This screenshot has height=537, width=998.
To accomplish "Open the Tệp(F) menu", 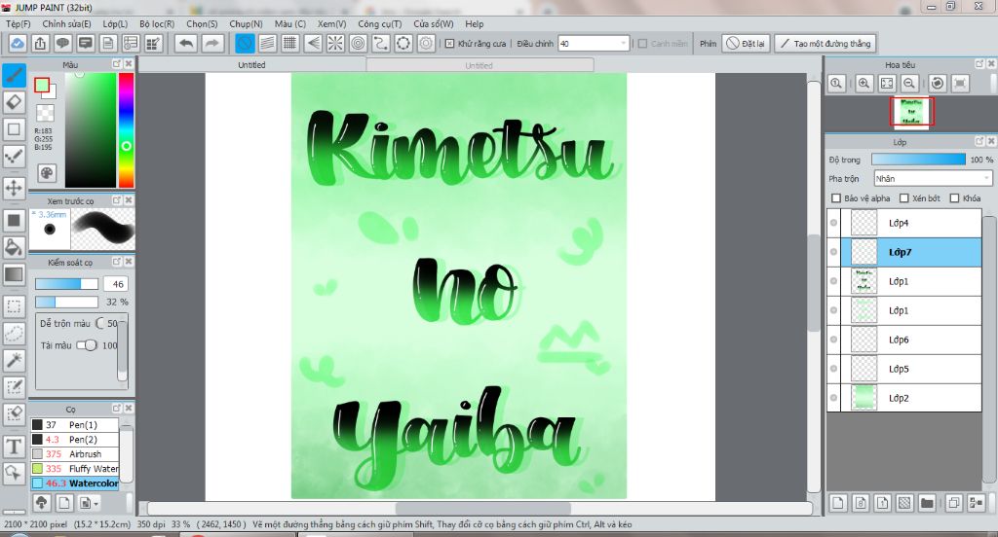I will tap(18, 23).
